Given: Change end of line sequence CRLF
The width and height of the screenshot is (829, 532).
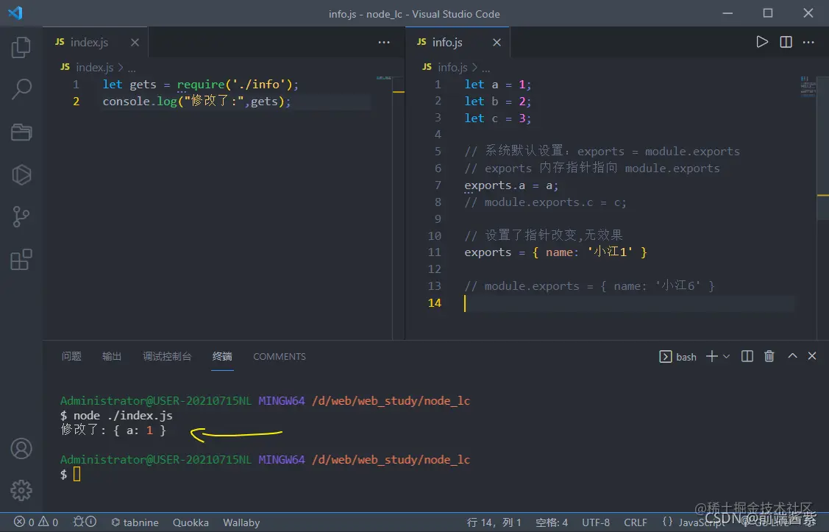Looking at the screenshot, I should tap(635, 522).
